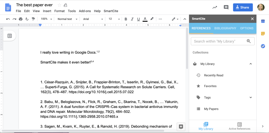Viewport: 269px width, 133px height.
Task: Hide the side panel with arrow
Action: pyautogui.click(x=263, y=126)
